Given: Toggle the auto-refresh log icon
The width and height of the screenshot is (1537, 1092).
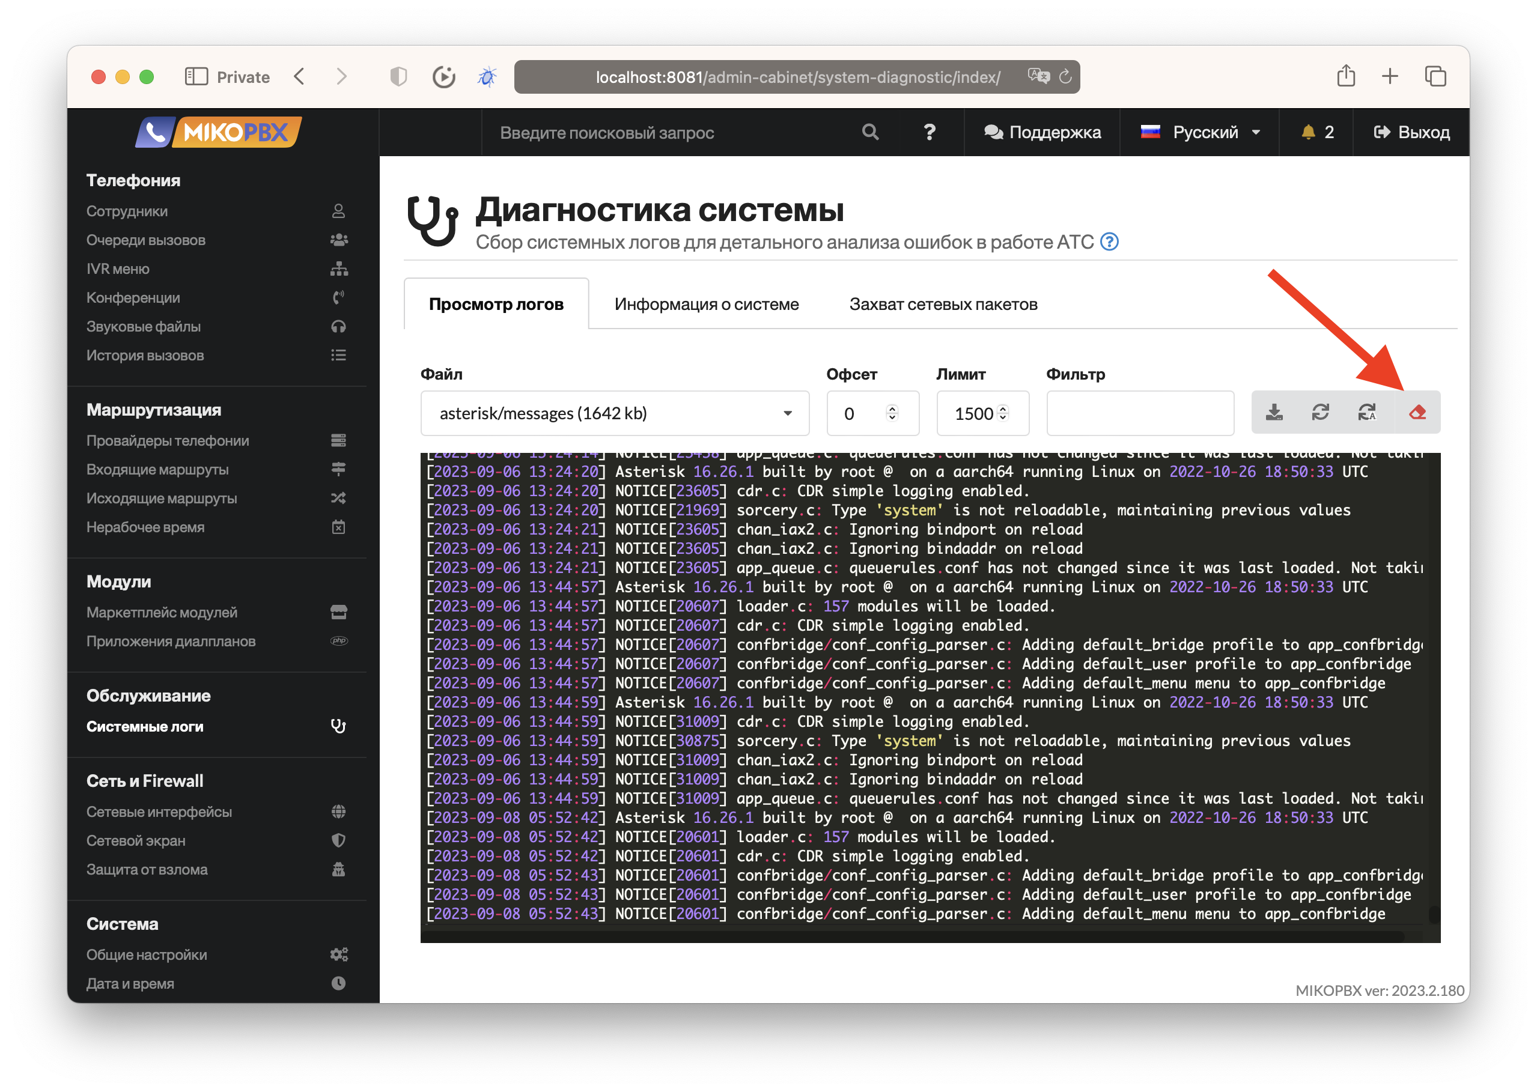Looking at the screenshot, I should point(1367,412).
